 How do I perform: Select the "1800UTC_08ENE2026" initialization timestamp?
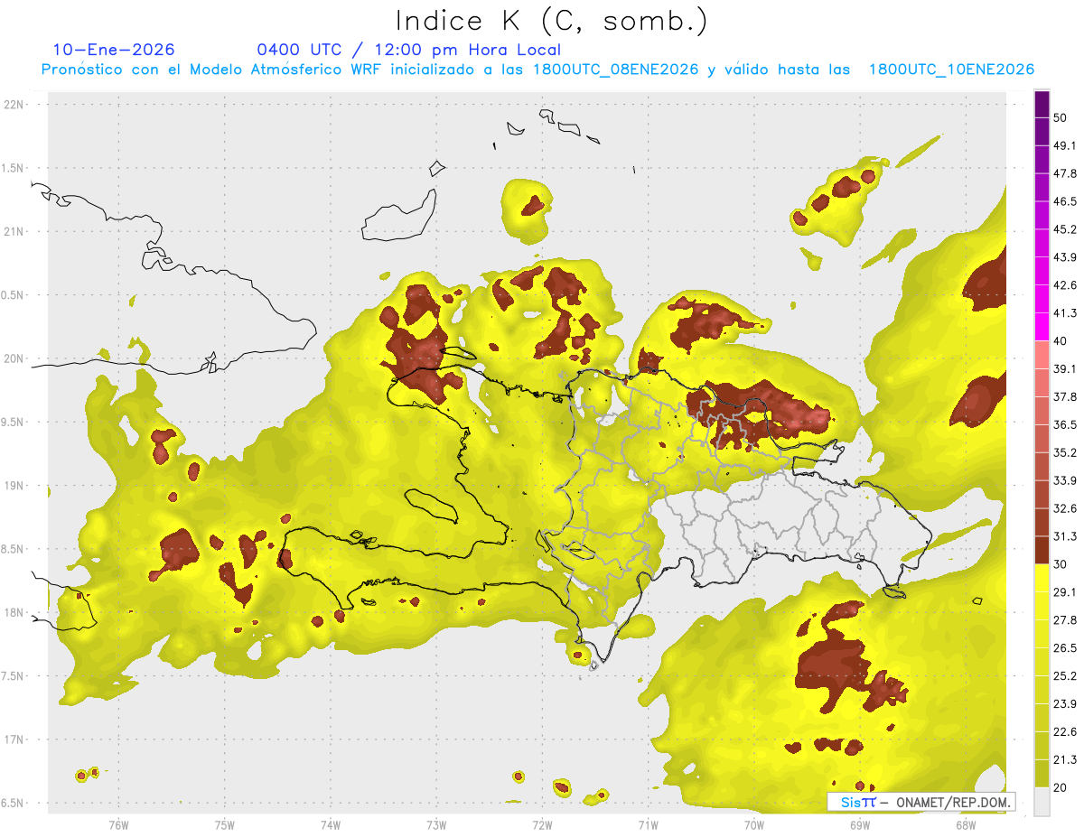[615, 70]
